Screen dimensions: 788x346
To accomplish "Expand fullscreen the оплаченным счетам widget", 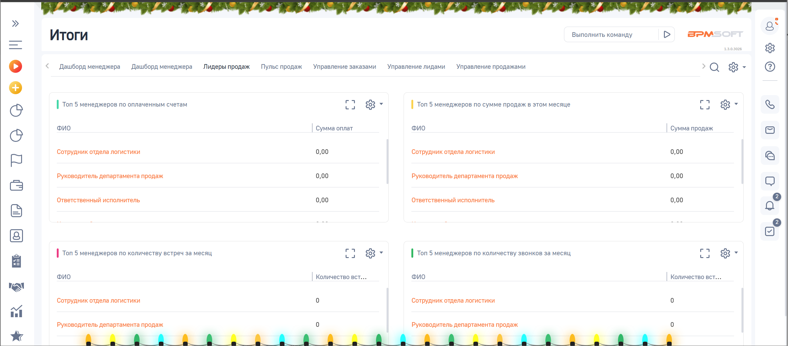I will tap(350, 105).
